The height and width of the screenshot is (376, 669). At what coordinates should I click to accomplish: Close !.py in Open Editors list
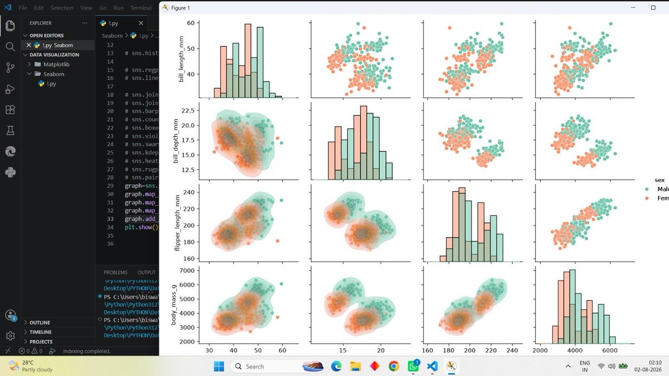[x=29, y=45]
